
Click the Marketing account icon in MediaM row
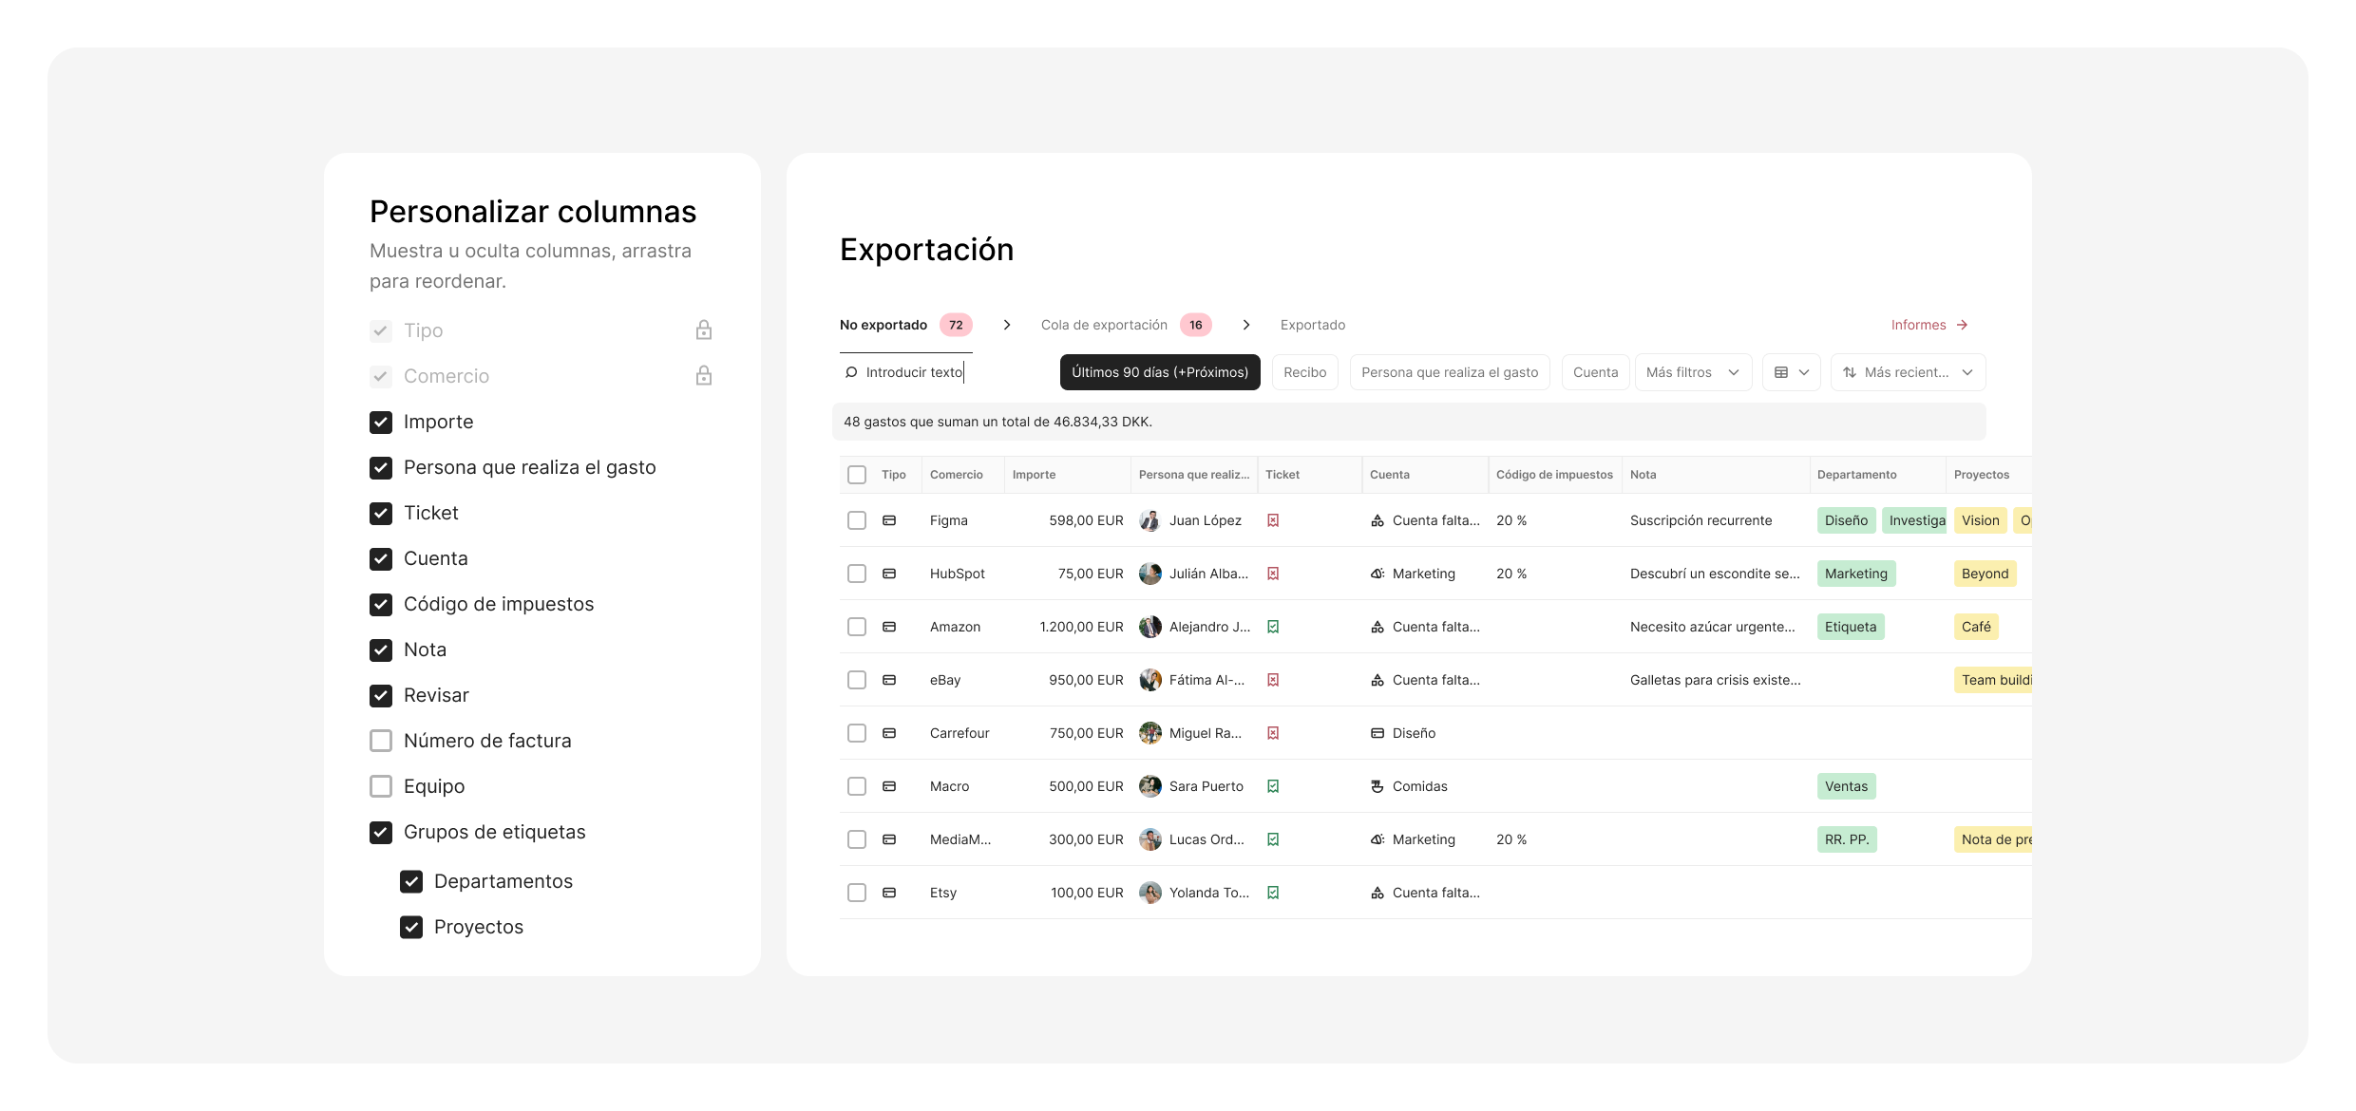tap(1377, 839)
